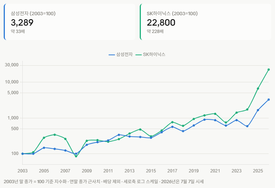Click the 2023 x-axis label
The image size is (275, 188).
(x=236, y=171)
